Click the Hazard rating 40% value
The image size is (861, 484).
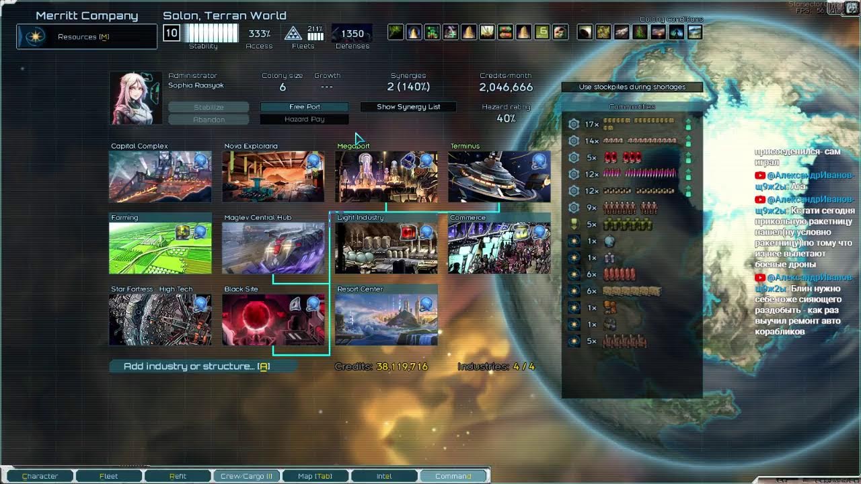click(x=506, y=118)
